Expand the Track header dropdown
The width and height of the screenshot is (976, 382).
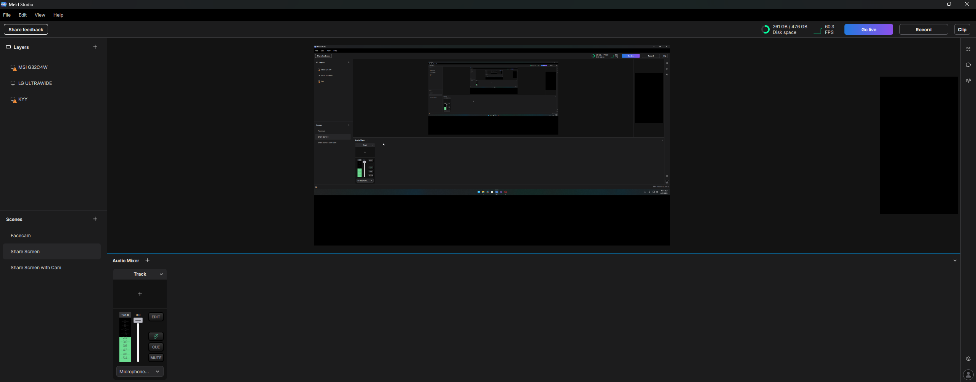(x=161, y=274)
